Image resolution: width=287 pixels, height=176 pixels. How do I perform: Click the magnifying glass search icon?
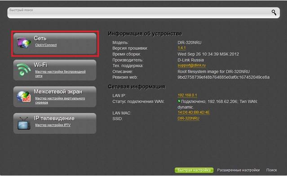[x=274, y=13]
